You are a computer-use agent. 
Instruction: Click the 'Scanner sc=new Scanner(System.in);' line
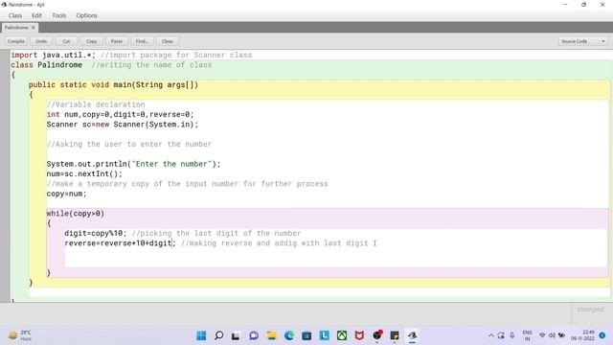[123, 125]
